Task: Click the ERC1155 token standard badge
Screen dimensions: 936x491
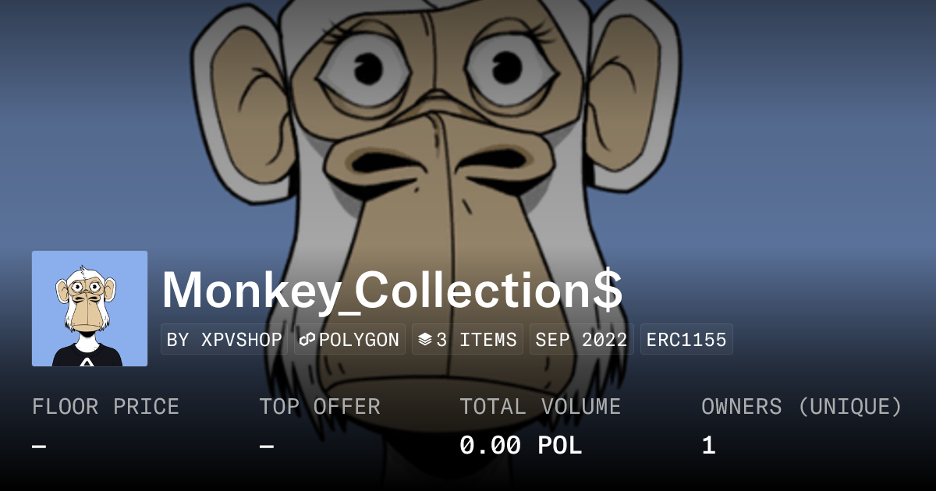Action: (686, 340)
